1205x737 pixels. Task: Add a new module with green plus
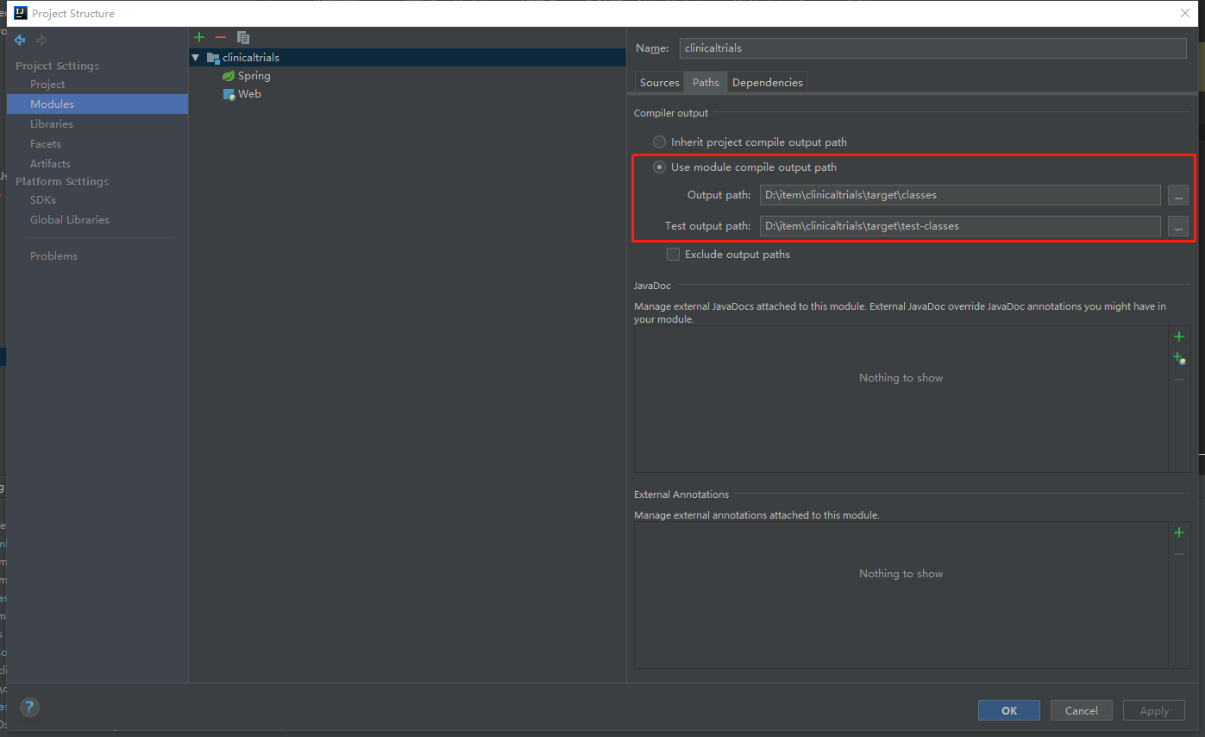(x=199, y=37)
